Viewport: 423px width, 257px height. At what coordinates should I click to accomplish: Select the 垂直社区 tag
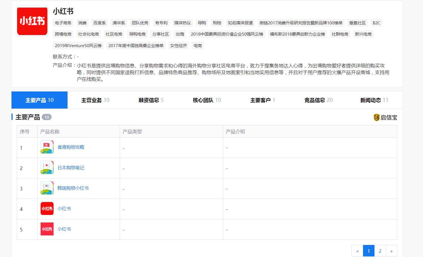pos(357,23)
